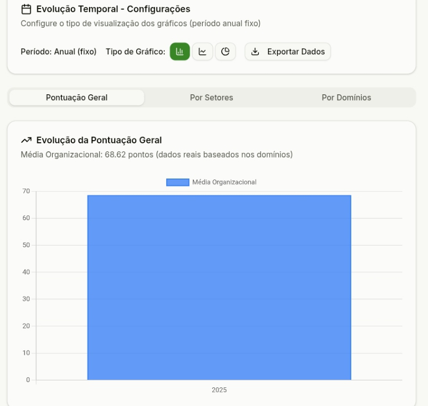The height and width of the screenshot is (406, 428).
Task: Switch to the line chart type icon
Action: (x=203, y=52)
